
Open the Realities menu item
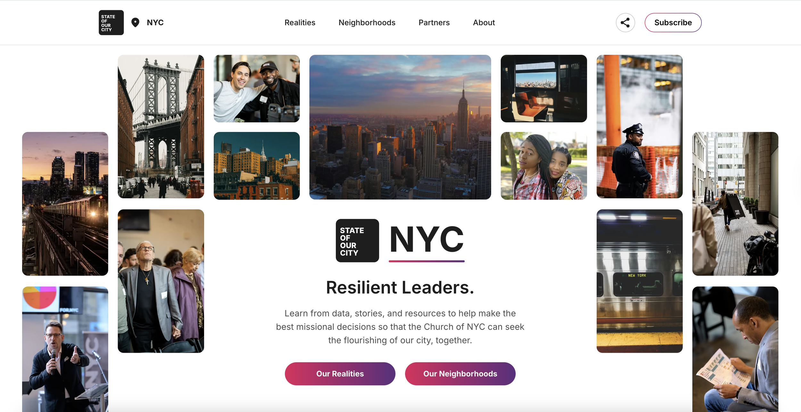coord(300,22)
